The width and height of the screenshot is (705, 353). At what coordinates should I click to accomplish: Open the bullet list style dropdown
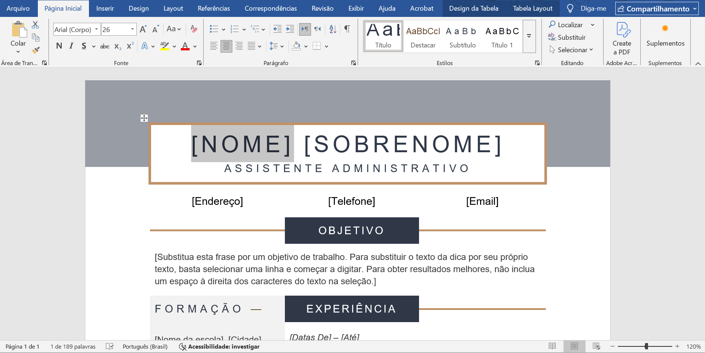point(223,29)
